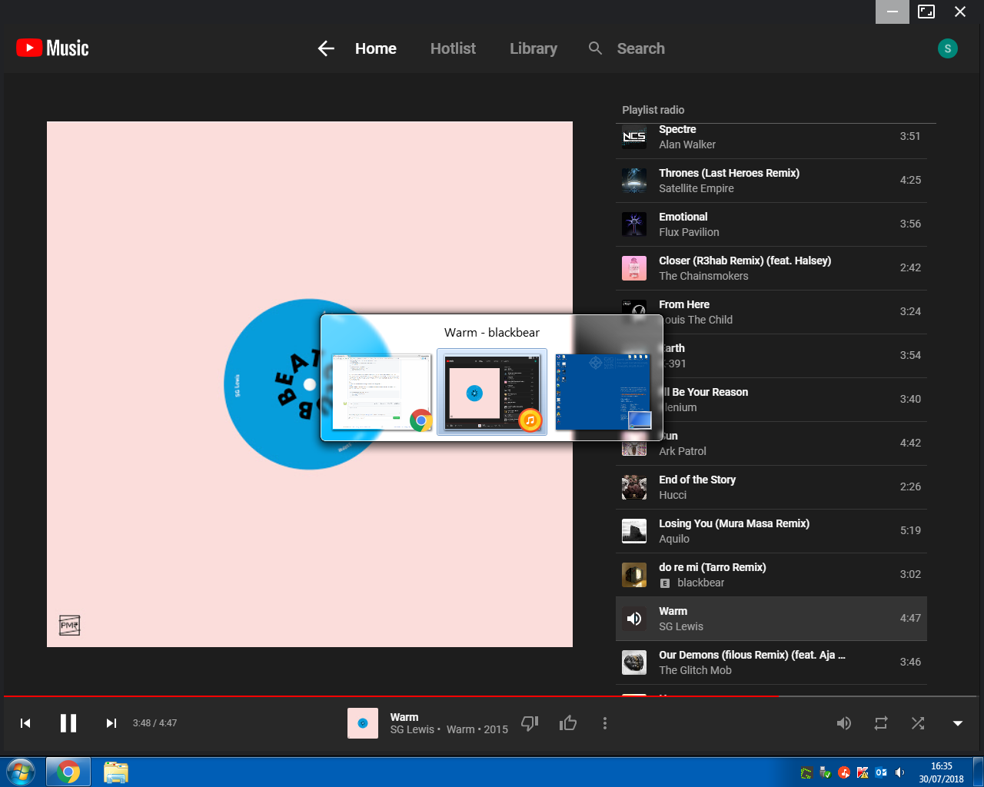The image size is (984, 787).
Task: Switch to the Hotlist tab
Action: (453, 48)
